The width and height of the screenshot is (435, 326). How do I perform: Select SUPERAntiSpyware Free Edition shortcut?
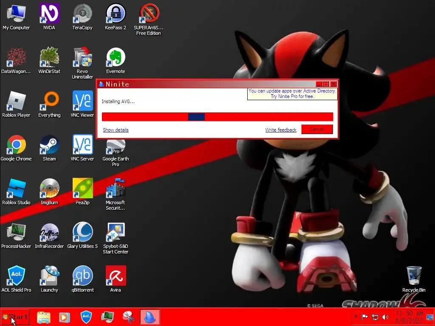[x=149, y=20]
